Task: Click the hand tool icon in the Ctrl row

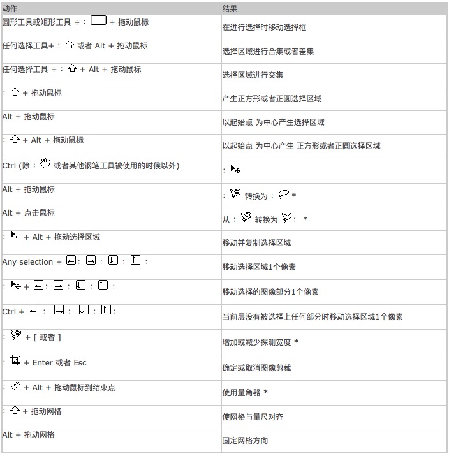Action: click(x=45, y=165)
